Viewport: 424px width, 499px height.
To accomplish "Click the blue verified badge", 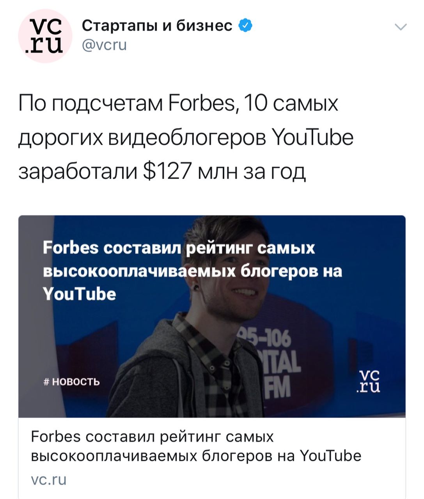I will [245, 26].
